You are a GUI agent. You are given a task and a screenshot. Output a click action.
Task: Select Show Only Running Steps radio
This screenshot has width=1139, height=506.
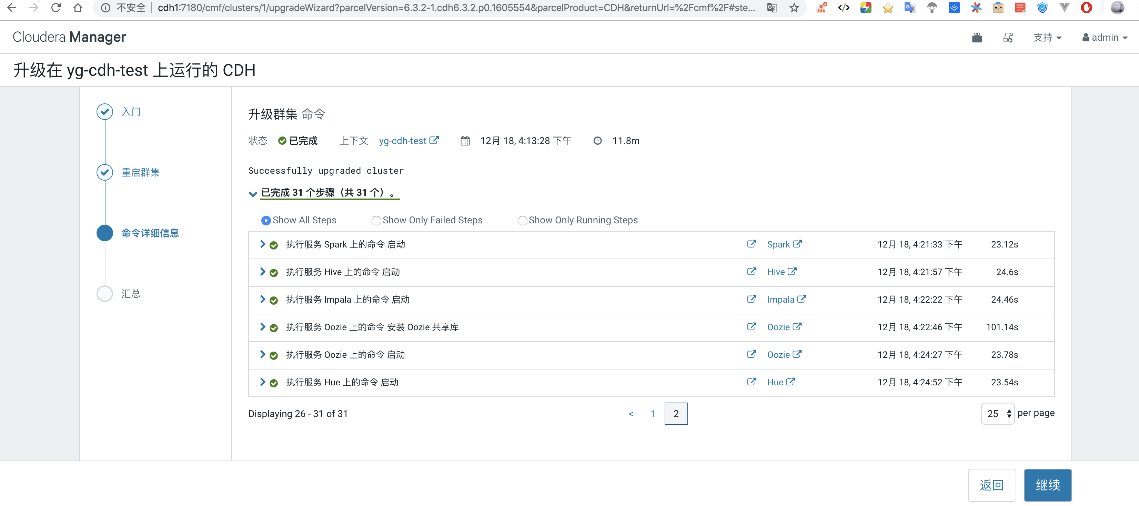(522, 220)
